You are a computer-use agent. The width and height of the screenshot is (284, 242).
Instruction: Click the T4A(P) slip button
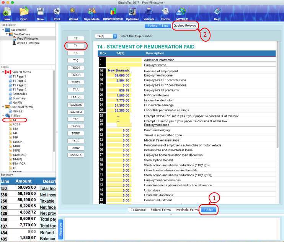click(x=76, y=97)
